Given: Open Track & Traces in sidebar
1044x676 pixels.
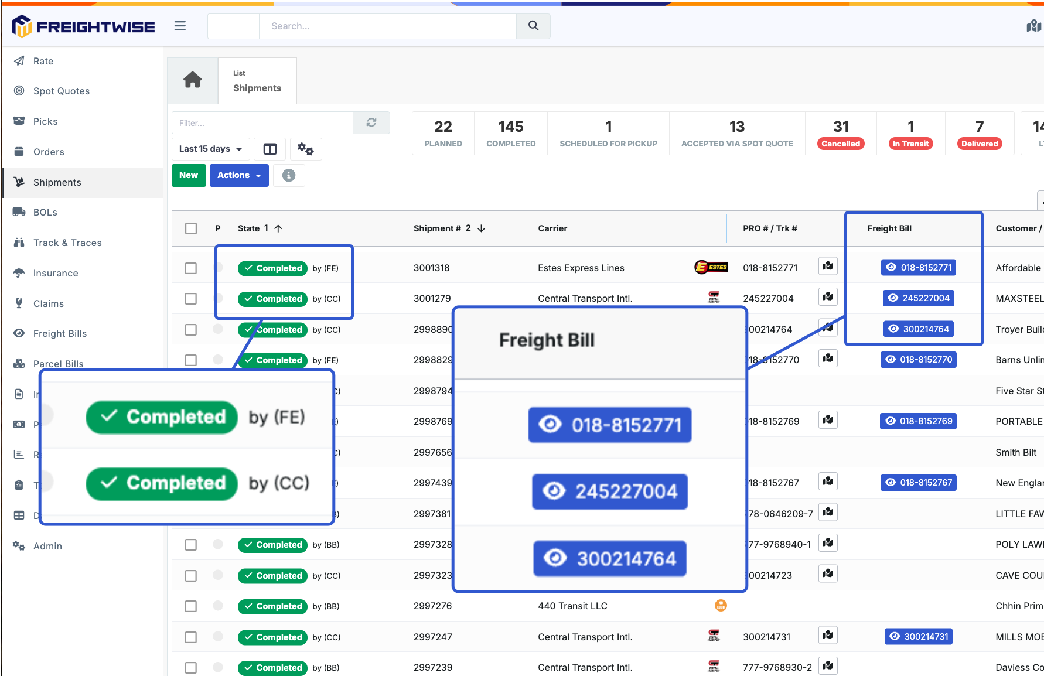Looking at the screenshot, I should click(67, 243).
